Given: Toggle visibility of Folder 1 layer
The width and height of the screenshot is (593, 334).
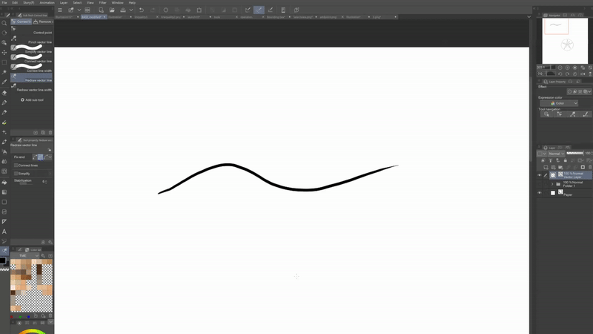Looking at the screenshot, I should click(540, 184).
